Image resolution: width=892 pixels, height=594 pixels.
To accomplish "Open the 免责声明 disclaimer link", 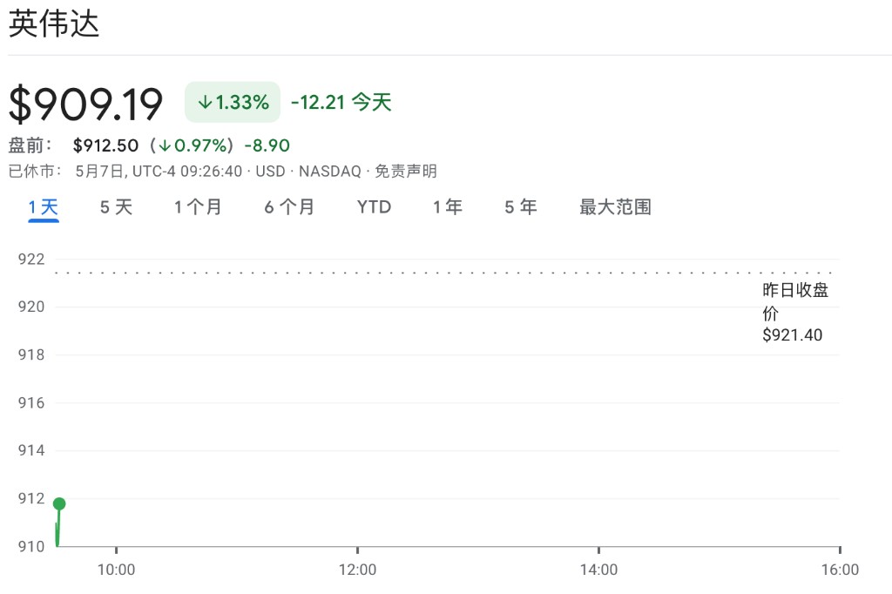I will point(406,172).
